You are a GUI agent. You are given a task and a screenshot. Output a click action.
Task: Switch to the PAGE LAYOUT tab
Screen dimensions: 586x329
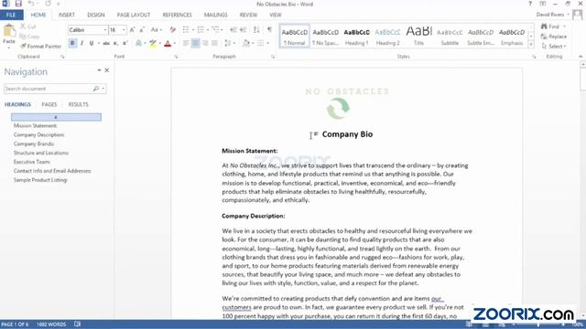[134, 15]
